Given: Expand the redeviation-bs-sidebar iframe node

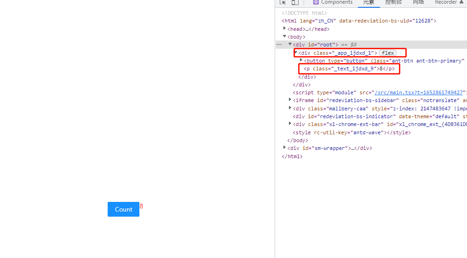Looking at the screenshot, I should click(x=290, y=99).
